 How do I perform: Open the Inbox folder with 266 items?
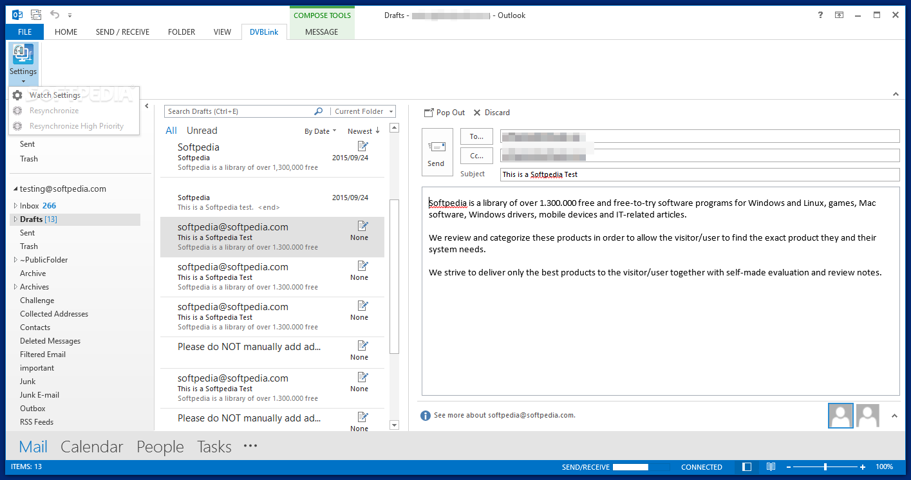pos(38,206)
